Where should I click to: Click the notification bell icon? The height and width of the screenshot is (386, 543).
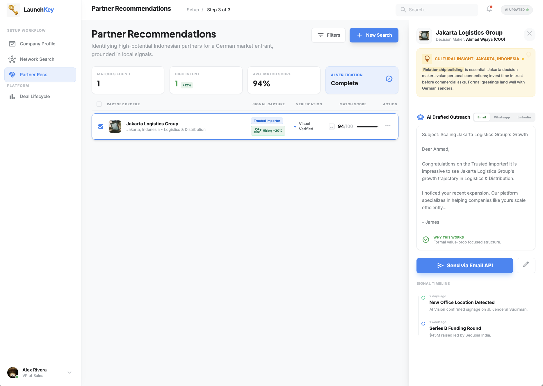point(489,9)
